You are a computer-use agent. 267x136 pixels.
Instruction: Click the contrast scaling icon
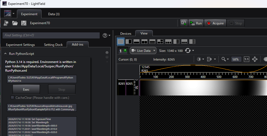point(209,59)
